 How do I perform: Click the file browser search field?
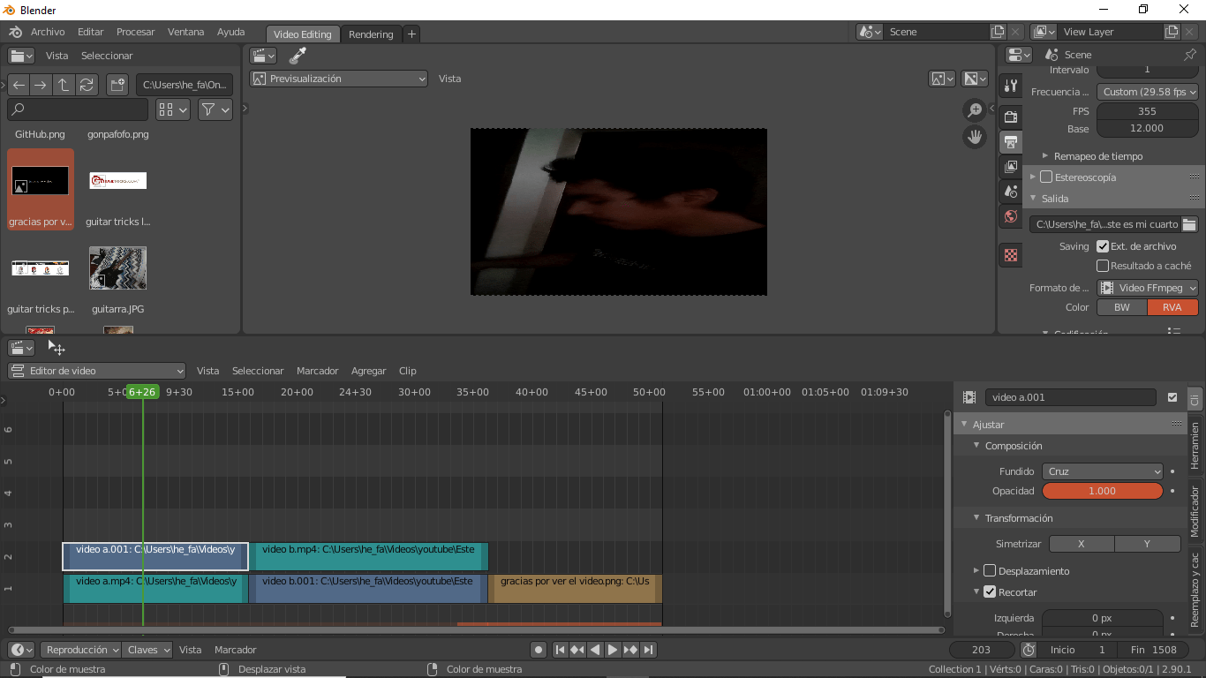(x=78, y=109)
